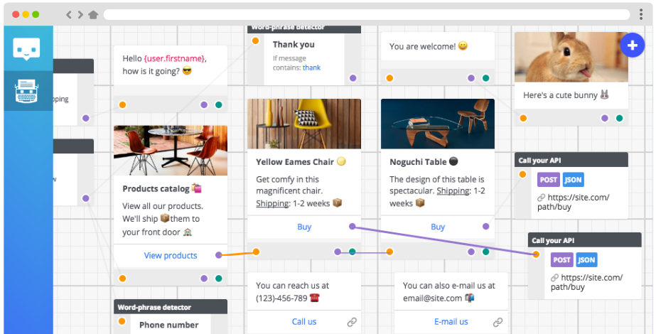Click POST tag in upper Call your API block

[x=549, y=180]
